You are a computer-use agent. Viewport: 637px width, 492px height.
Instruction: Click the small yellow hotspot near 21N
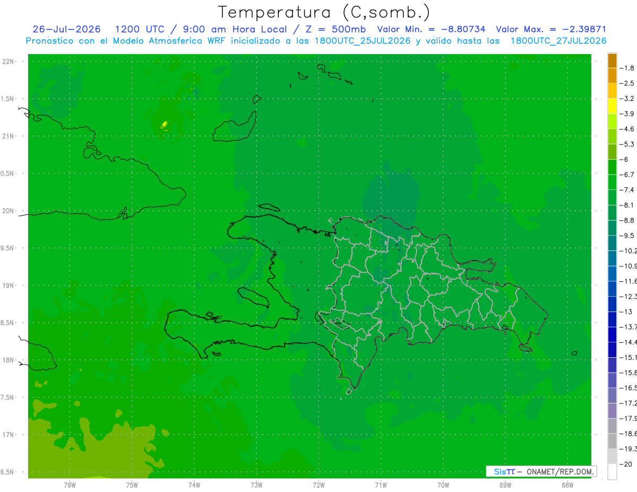[165, 125]
